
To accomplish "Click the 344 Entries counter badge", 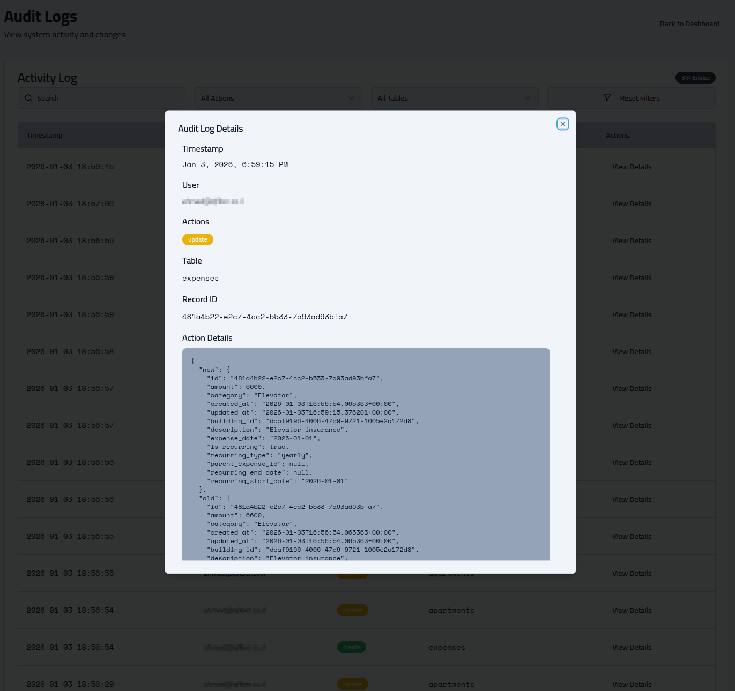I will pos(695,78).
